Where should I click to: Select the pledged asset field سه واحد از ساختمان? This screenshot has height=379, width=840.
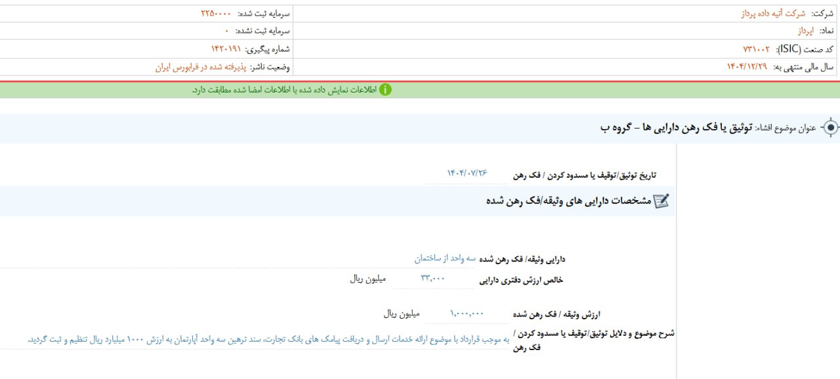click(444, 258)
